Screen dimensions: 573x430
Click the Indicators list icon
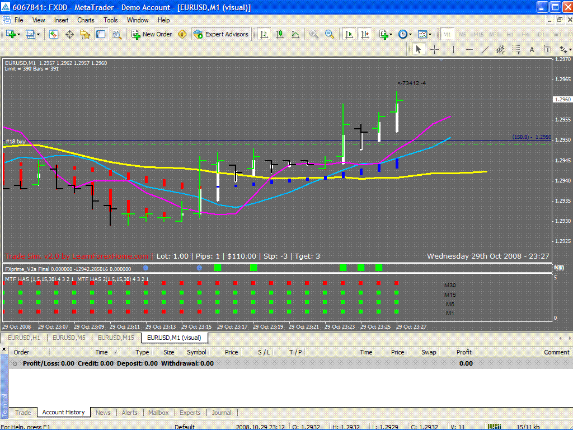[x=383, y=34]
